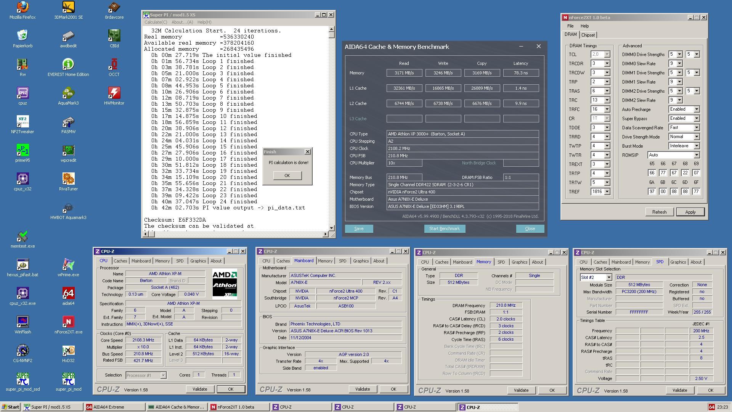
Task: Open Caches tab in first CPU-Z window
Action: 120,261
